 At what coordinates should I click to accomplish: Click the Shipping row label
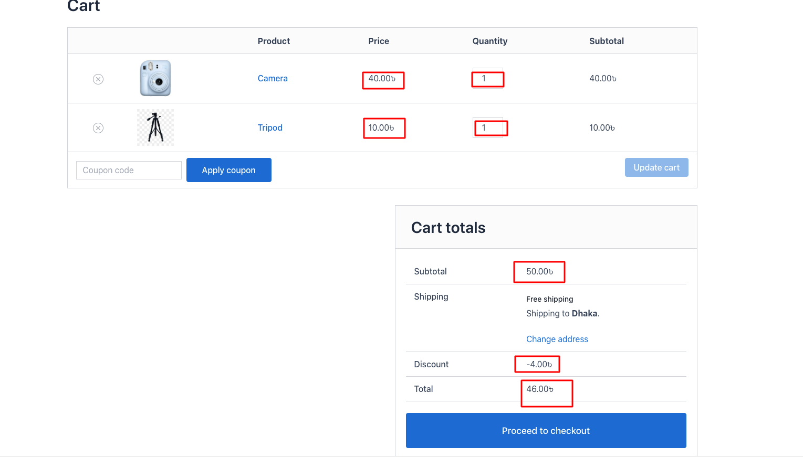(x=431, y=296)
